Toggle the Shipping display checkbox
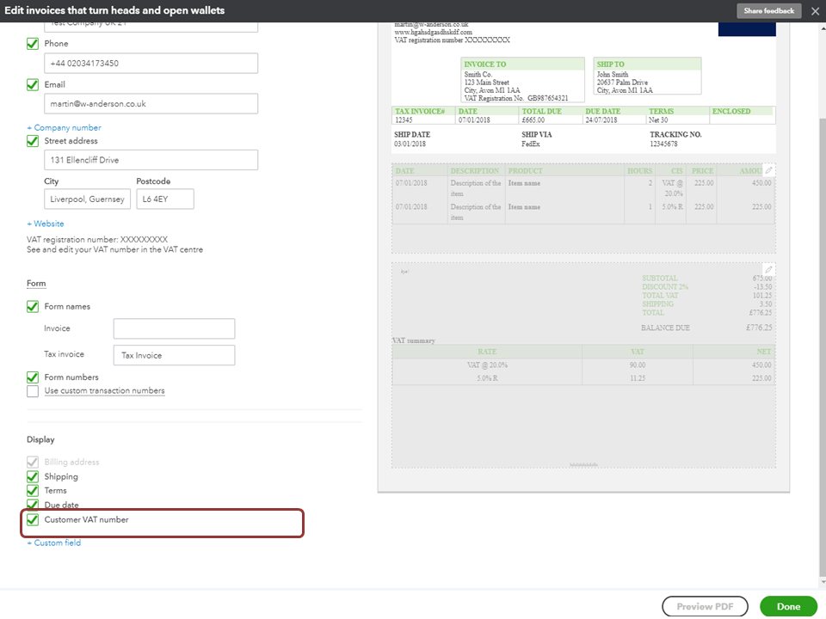This screenshot has height=619, width=826. click(33, 477)
